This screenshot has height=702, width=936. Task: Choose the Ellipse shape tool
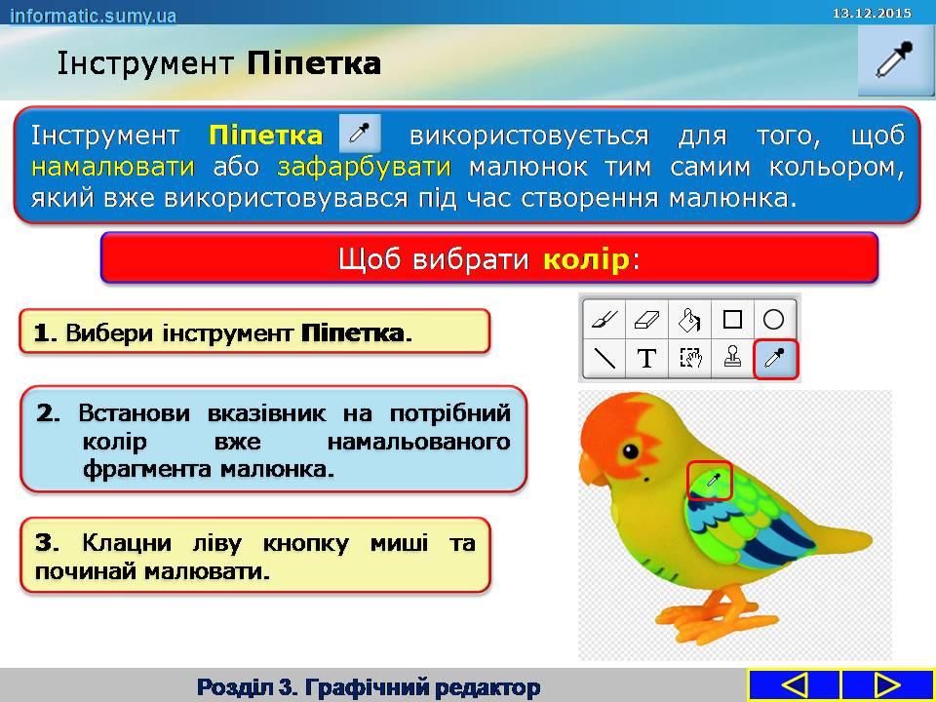[774, 319]
